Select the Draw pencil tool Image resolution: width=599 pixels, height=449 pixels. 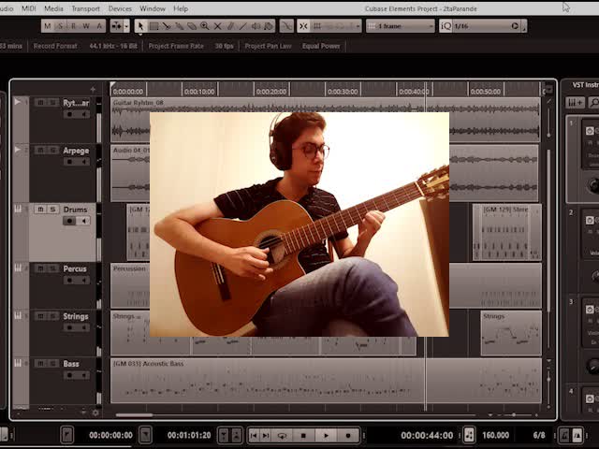click(231, 26)
